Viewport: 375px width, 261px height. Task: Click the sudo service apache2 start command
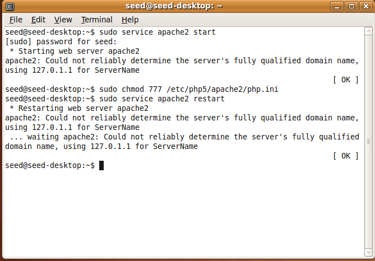[x=158, y=32]
